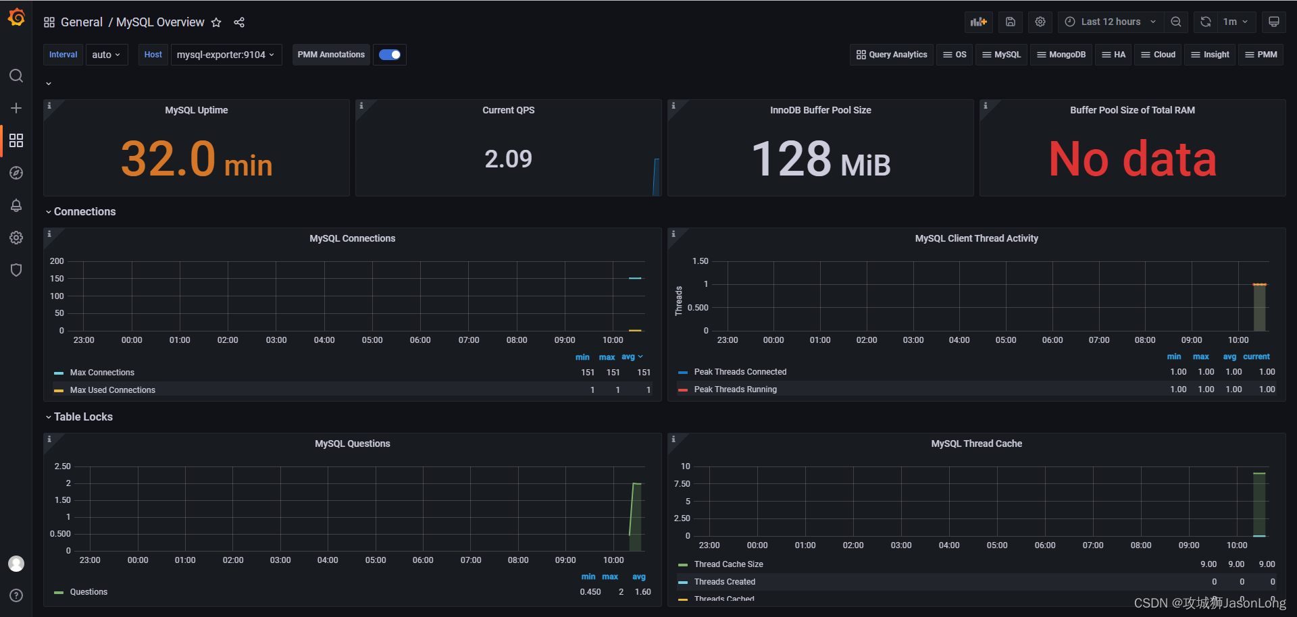Toggle Threads Created series
1297x617 pixels.
724,582
